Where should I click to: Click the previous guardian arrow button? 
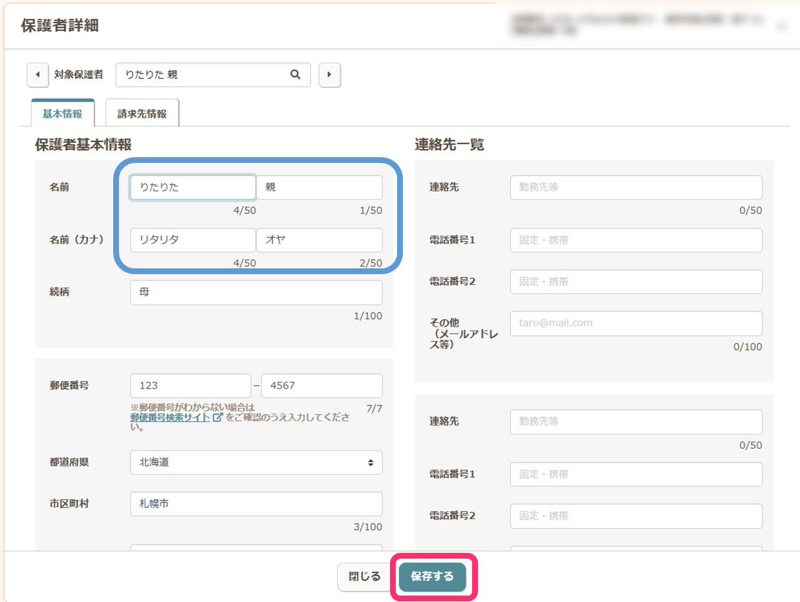[x=38, y=75]
